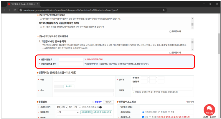
Task: Click the 이름 text field
Action: pos(65,80)
